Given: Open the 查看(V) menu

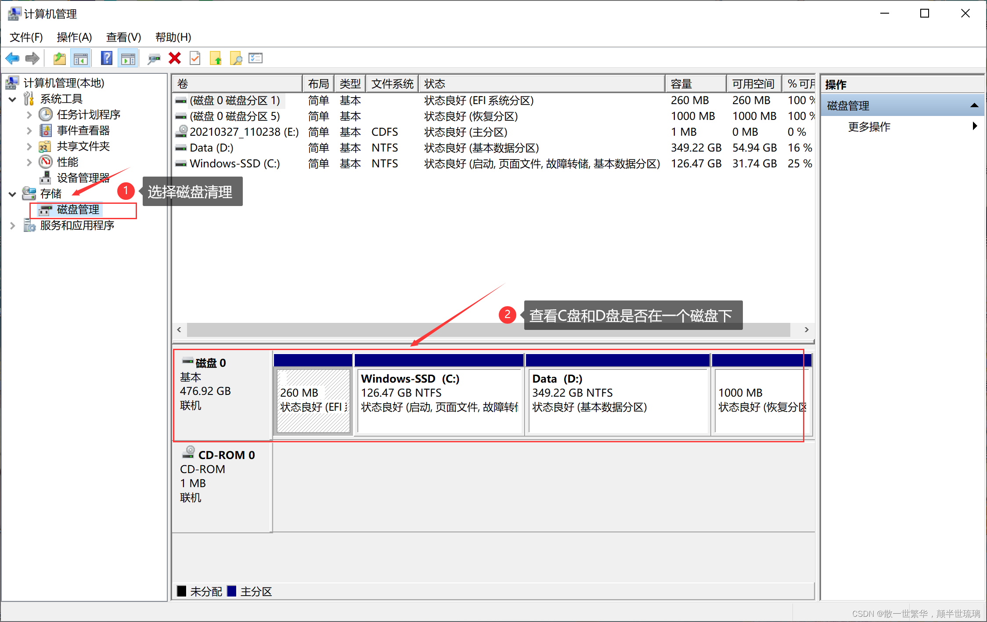Looking at the screenshot, I should pos(123,37).
